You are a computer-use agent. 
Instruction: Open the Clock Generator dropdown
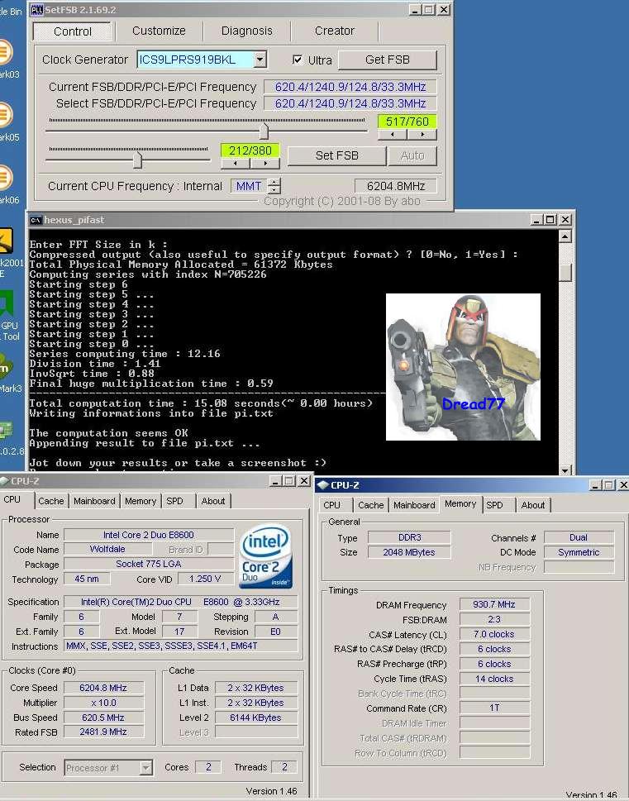[260, 60]
